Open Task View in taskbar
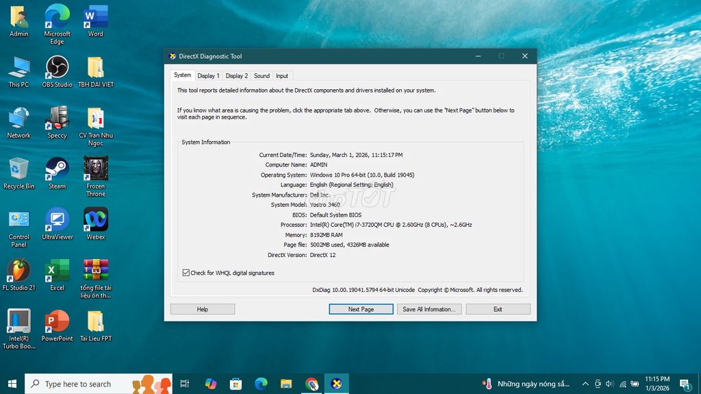The width and height of the screenshot is (701, 394). (184, 384)
